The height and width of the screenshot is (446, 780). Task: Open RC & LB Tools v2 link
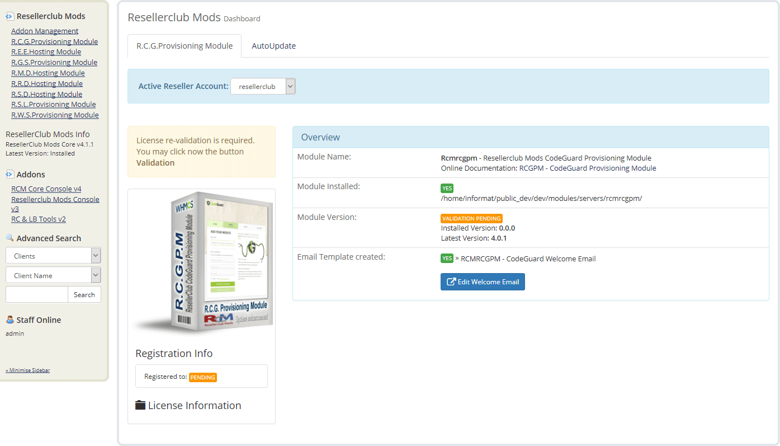pos(39,219)
